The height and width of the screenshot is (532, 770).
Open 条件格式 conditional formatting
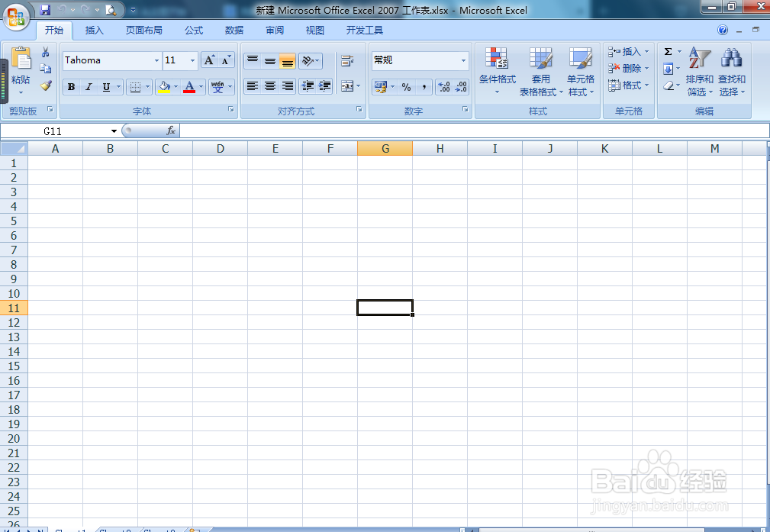click(x=497, y=72)
